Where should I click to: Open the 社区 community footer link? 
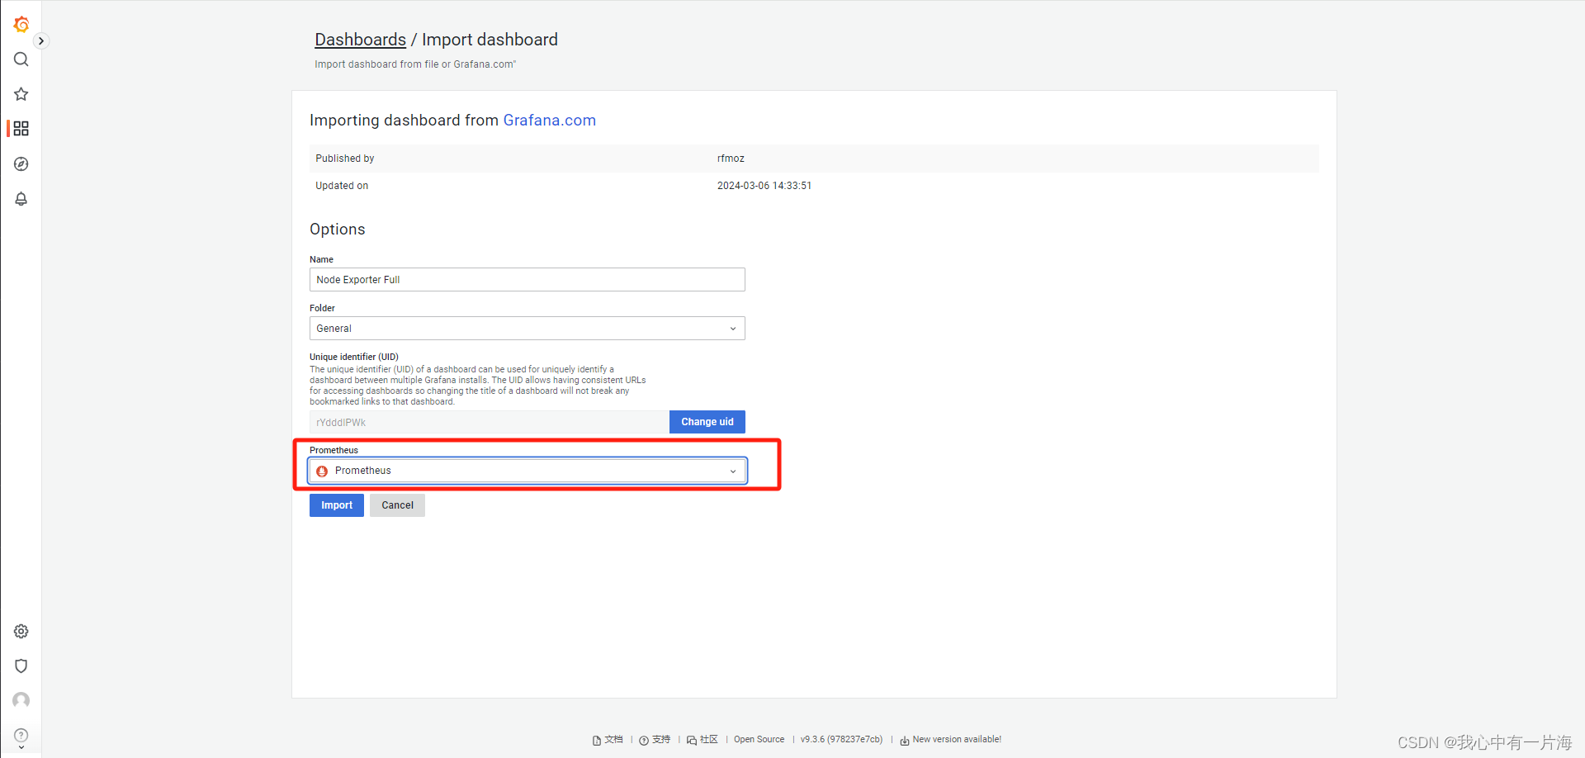[x=703, y=740]
